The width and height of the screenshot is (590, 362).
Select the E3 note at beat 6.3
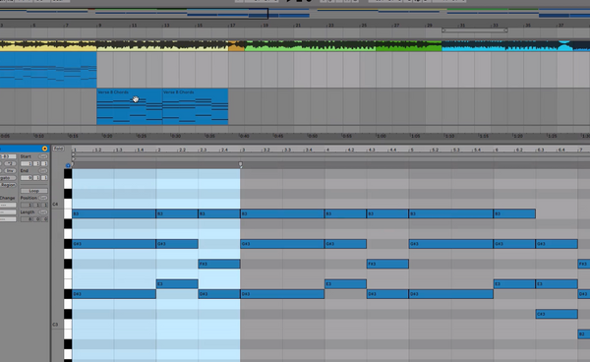tap(557, 283)
